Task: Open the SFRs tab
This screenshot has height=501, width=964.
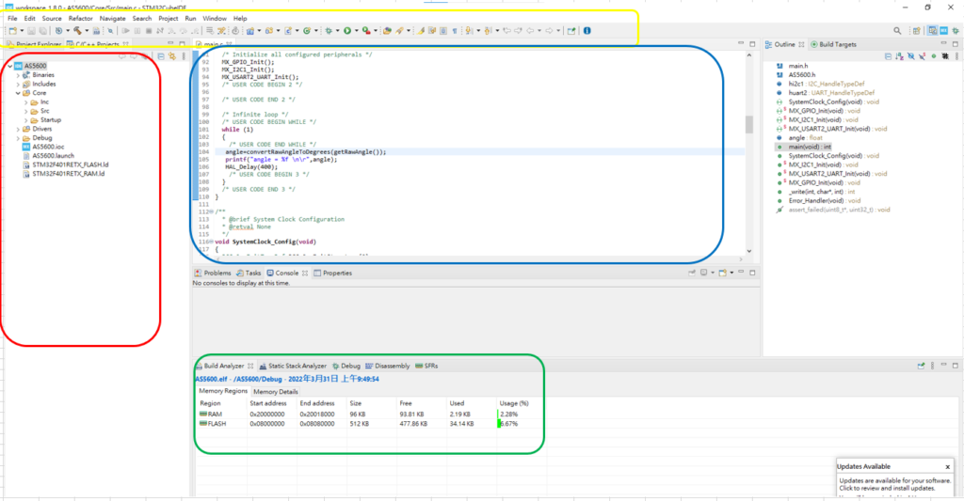Action: point(426,366)
